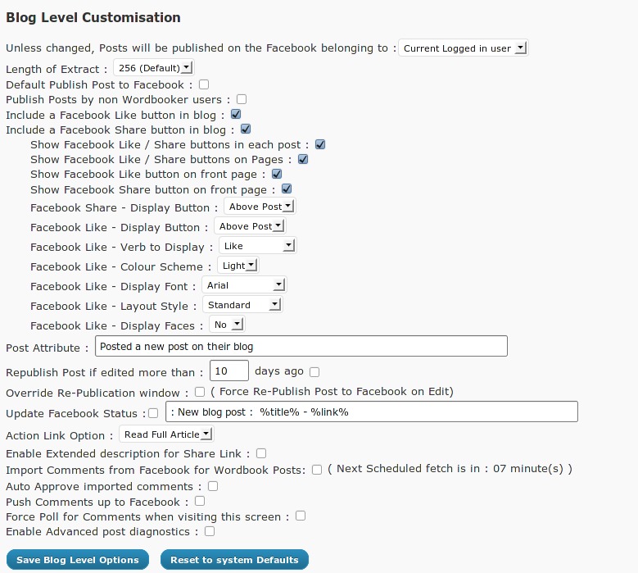The width and height of the screenshot is (638, 573).
Task: Uncheck Include a Facebook Like button in blog
Action: 236,115
